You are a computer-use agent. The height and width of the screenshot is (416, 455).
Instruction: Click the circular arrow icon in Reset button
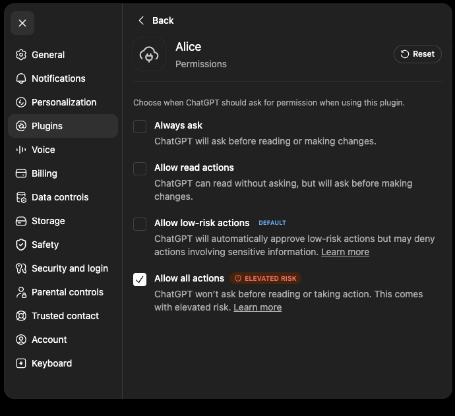click(404, 54)
